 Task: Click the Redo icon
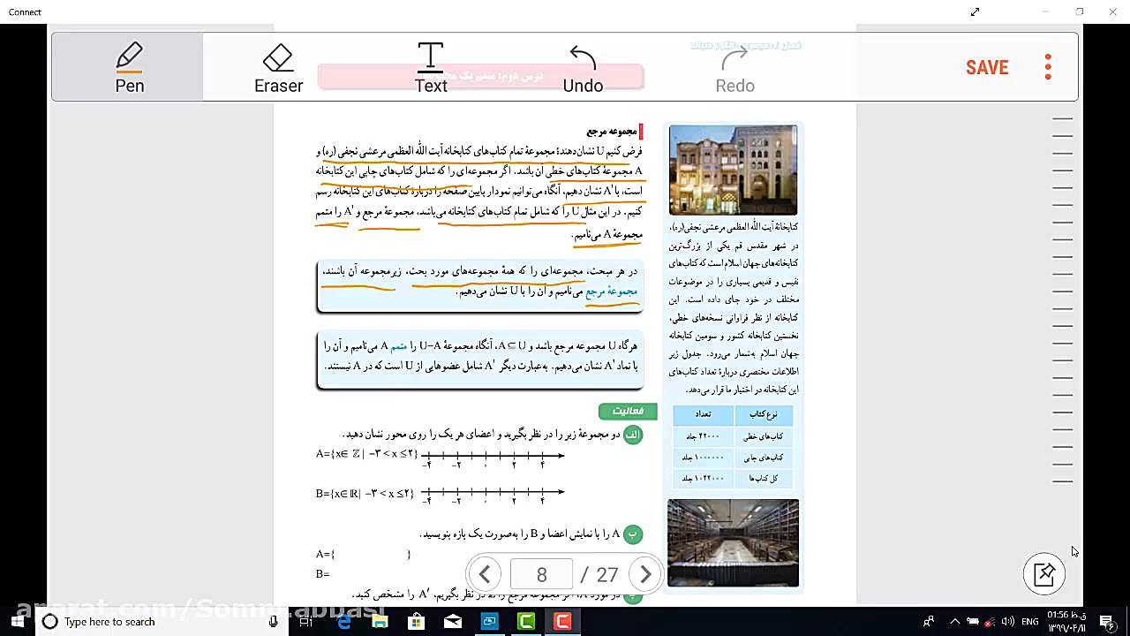[x=734, y=66]
